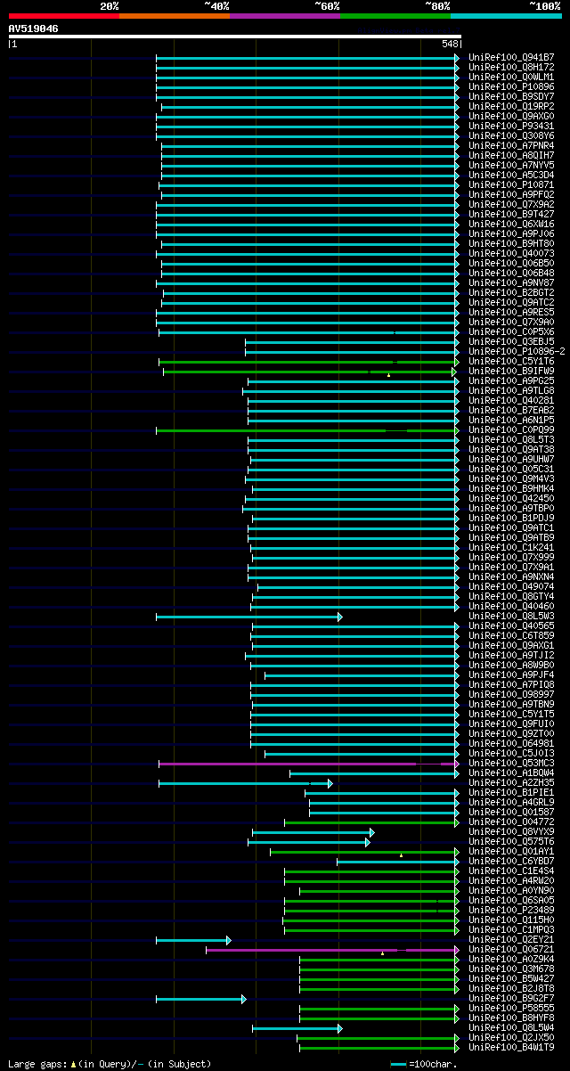
Task: Click the cyan bar for UniRef100_A2ZH35
Action: pos(245,782)
